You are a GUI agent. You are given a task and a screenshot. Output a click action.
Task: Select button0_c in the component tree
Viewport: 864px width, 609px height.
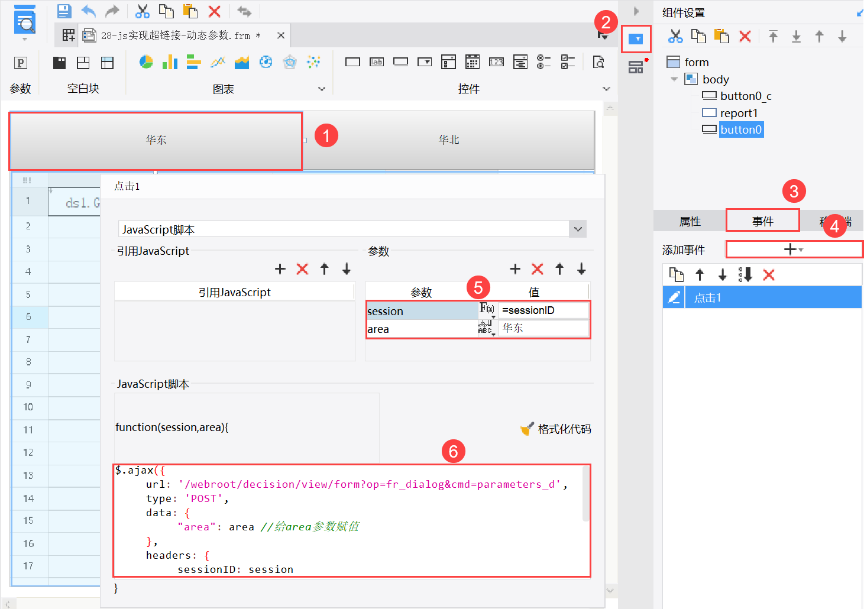[x=737, y=96]
